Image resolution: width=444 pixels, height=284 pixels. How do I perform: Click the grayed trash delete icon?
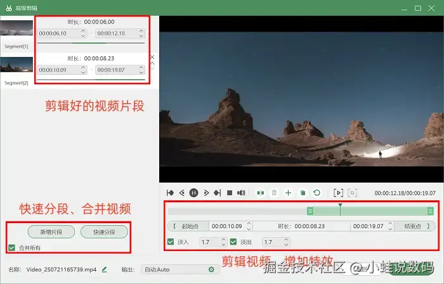274,193
